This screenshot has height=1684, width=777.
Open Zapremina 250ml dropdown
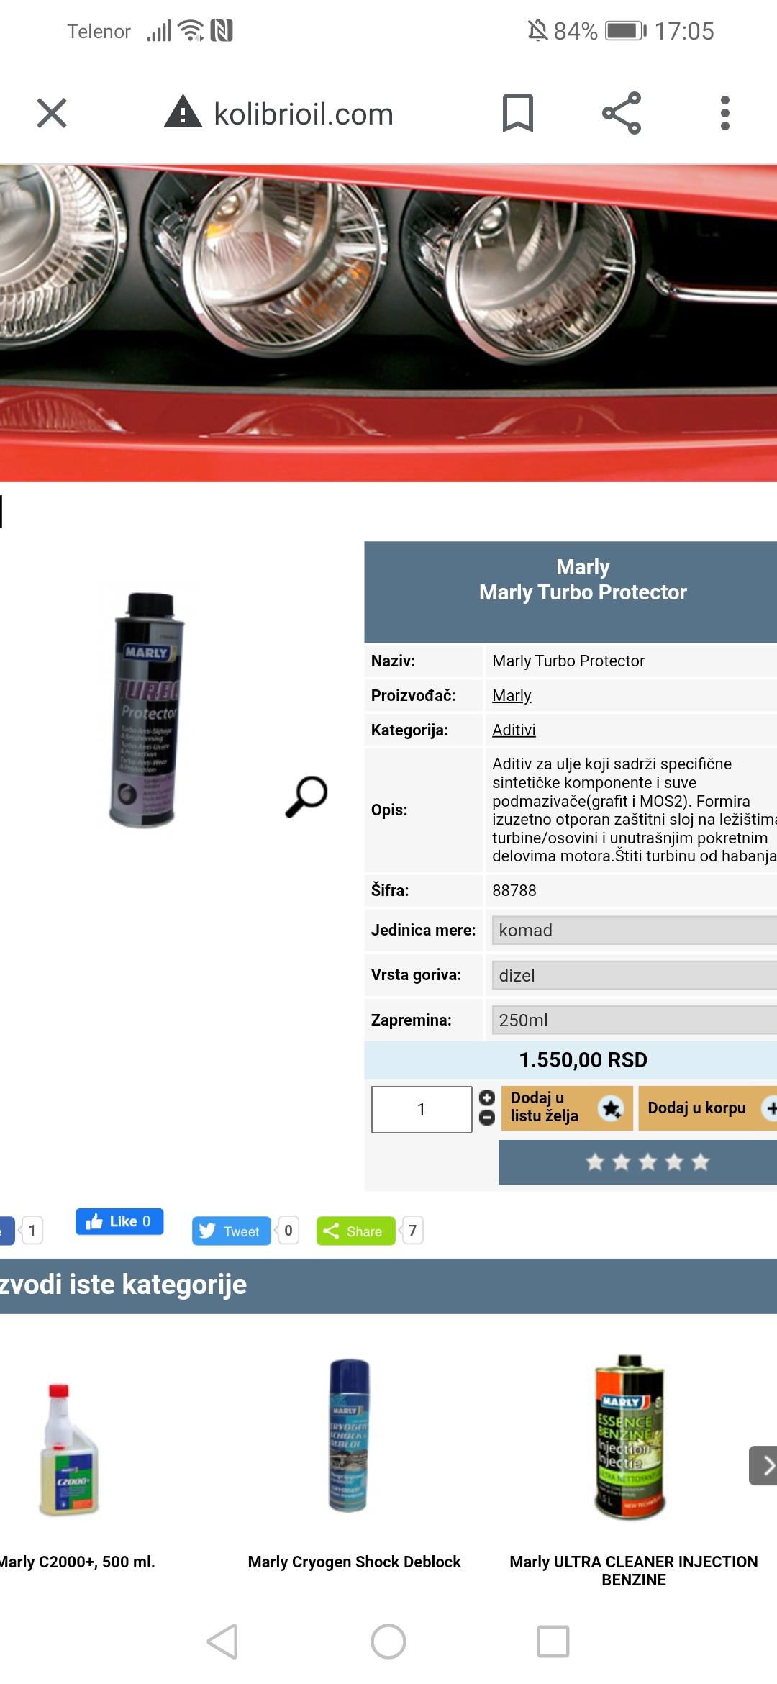tap(635, 1020)
